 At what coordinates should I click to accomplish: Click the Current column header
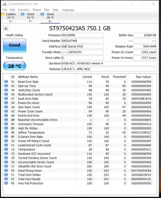click(87, 77)
